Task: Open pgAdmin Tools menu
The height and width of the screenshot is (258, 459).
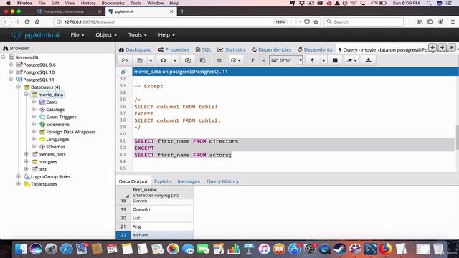Action: (x=137, y=35)
